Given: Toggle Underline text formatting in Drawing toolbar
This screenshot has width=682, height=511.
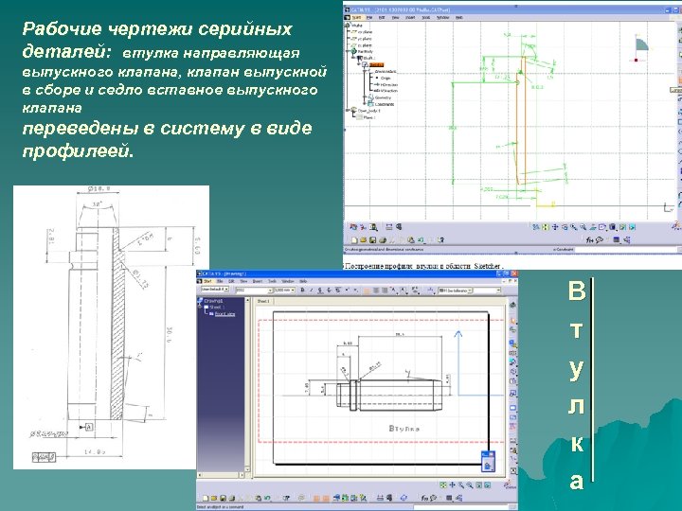Looking at the screenshot, I should coord(320,290).
